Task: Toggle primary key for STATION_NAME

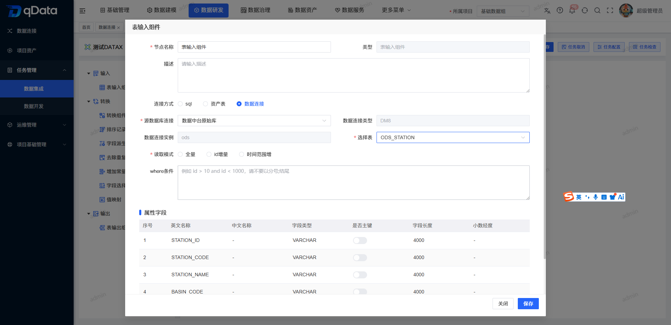Action: click(x=360, y=275)
